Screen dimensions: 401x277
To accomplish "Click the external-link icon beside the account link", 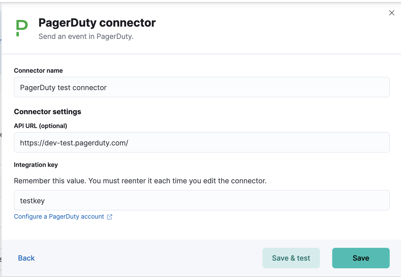I will [109, 217].
